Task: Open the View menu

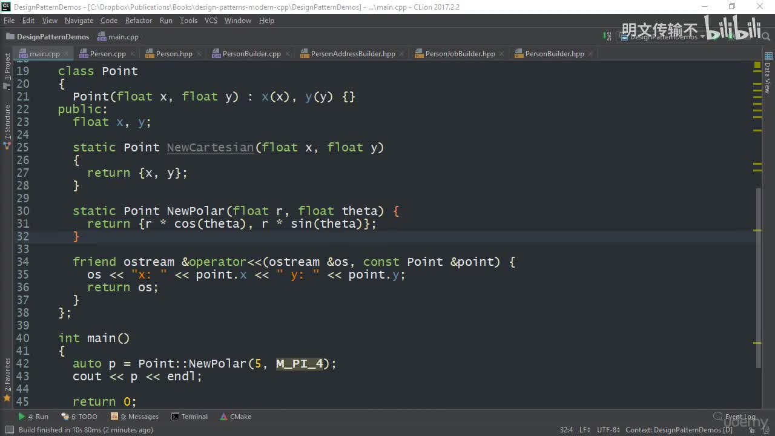Action: [x=50, y=21]
